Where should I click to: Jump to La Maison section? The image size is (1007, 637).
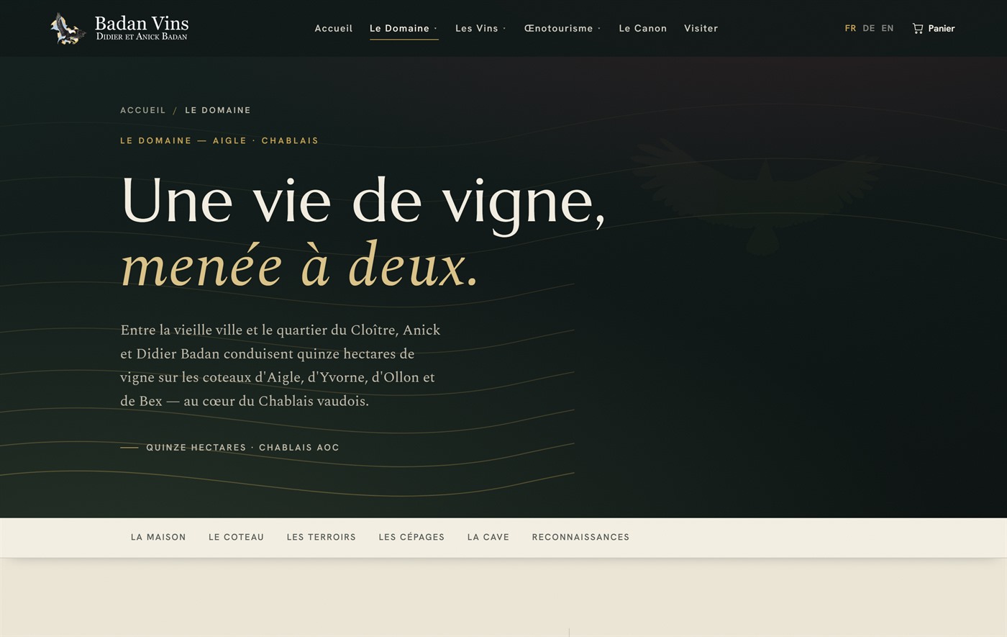coord(158,537)
